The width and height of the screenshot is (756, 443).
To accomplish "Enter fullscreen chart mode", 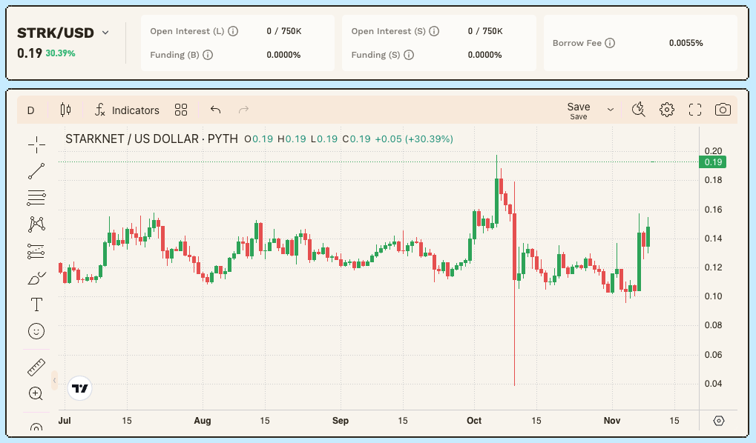I will 694,110.
